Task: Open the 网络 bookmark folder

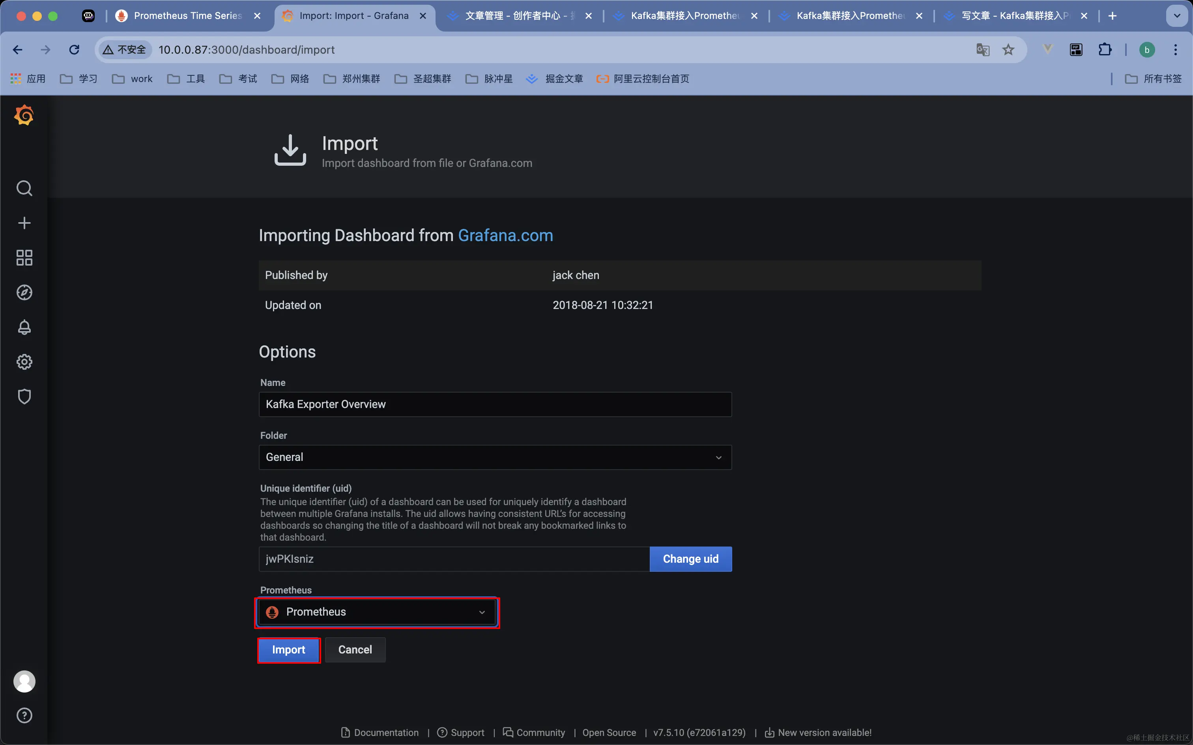Action: pos(291,79)
